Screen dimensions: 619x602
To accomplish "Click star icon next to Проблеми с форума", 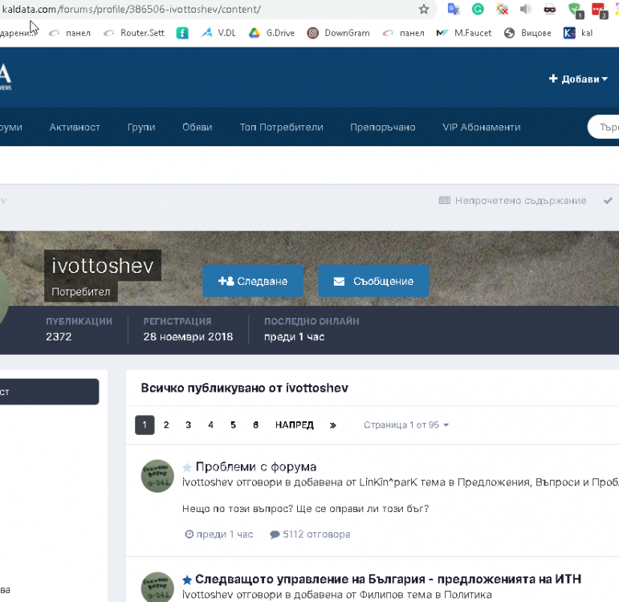I will pyautogui.click(x=187, y=467).
